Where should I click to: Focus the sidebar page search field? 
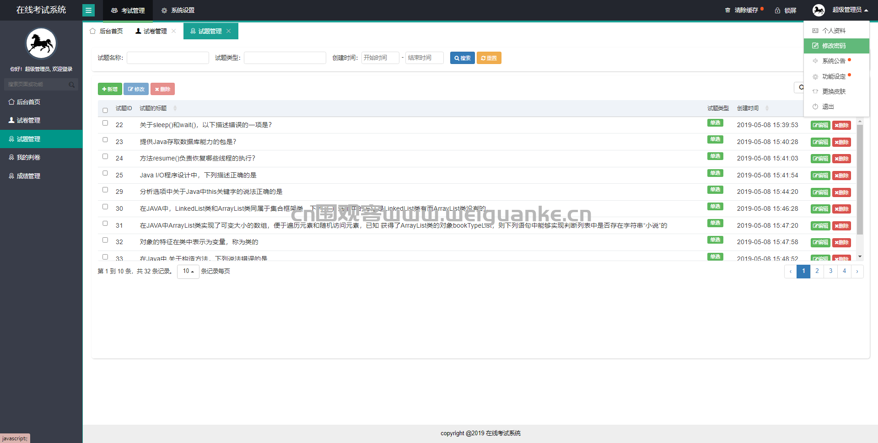(x=37, y=84)
